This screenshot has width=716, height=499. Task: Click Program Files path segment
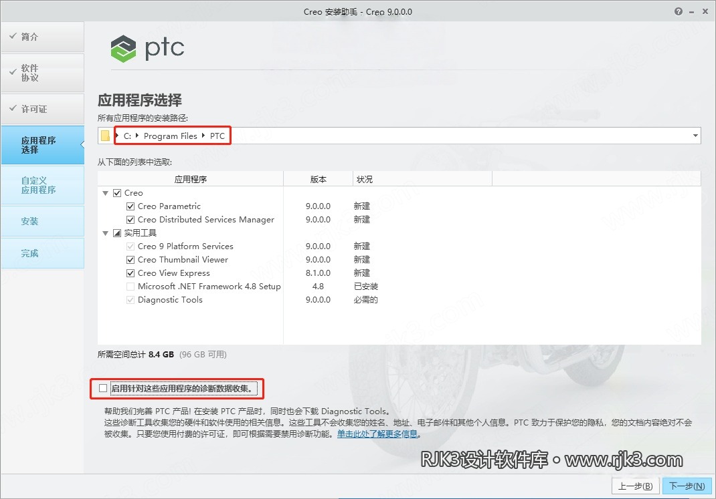click(171, 136)
